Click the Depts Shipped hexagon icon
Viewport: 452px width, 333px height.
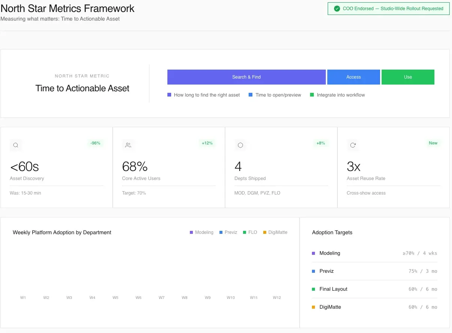coord(241,145)
